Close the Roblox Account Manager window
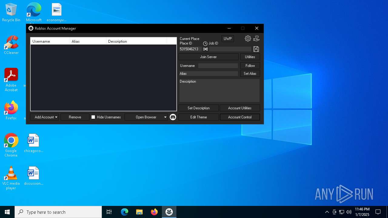The width and height of the screenshot is (388, 218). (x=257, y=28)
